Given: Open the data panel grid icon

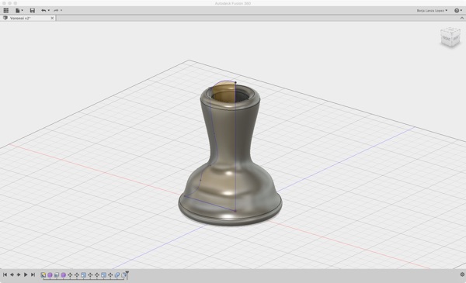Looking at the screenshot, I should point(6,10).
